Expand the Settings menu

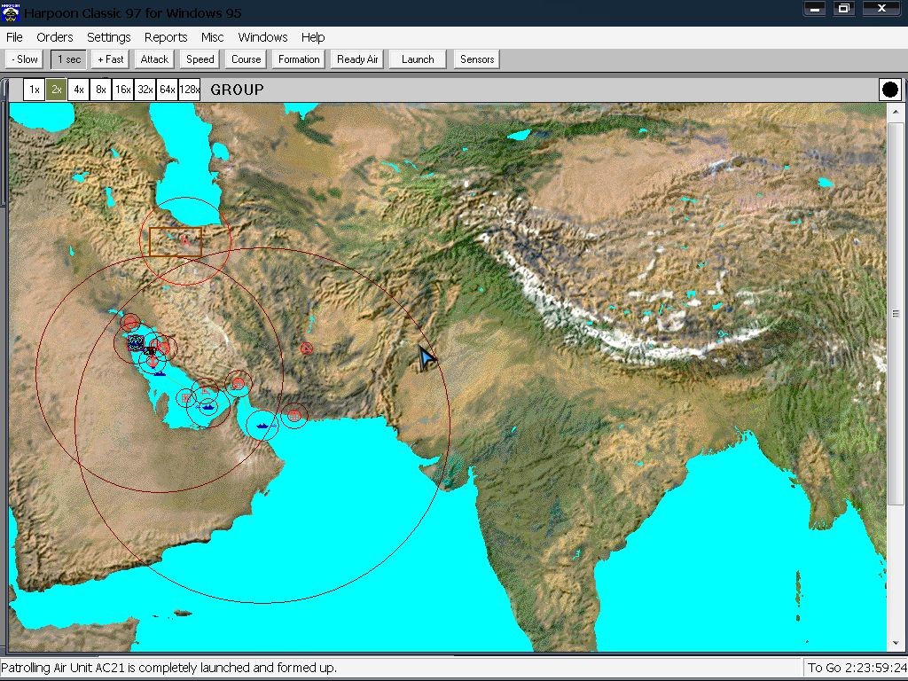109,37
